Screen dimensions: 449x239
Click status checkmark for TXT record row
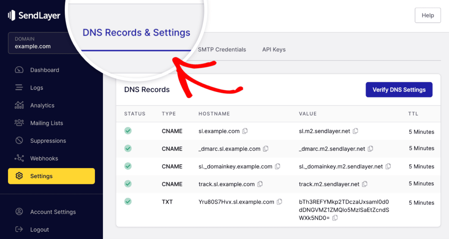[x=128, y=202]
